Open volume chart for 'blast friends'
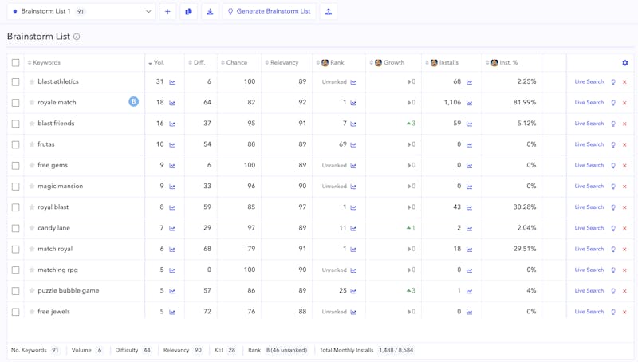Image resolution: width=638 pixels, height=362 pixels. pyautogui.click(x=172, y=124)
